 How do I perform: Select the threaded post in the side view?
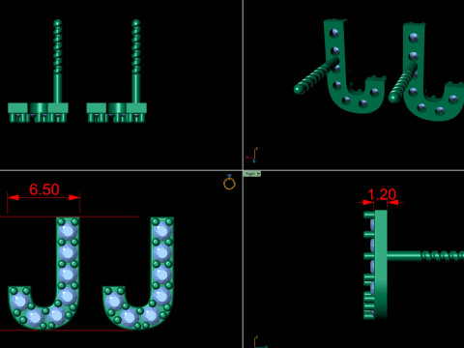pos(425,255)
